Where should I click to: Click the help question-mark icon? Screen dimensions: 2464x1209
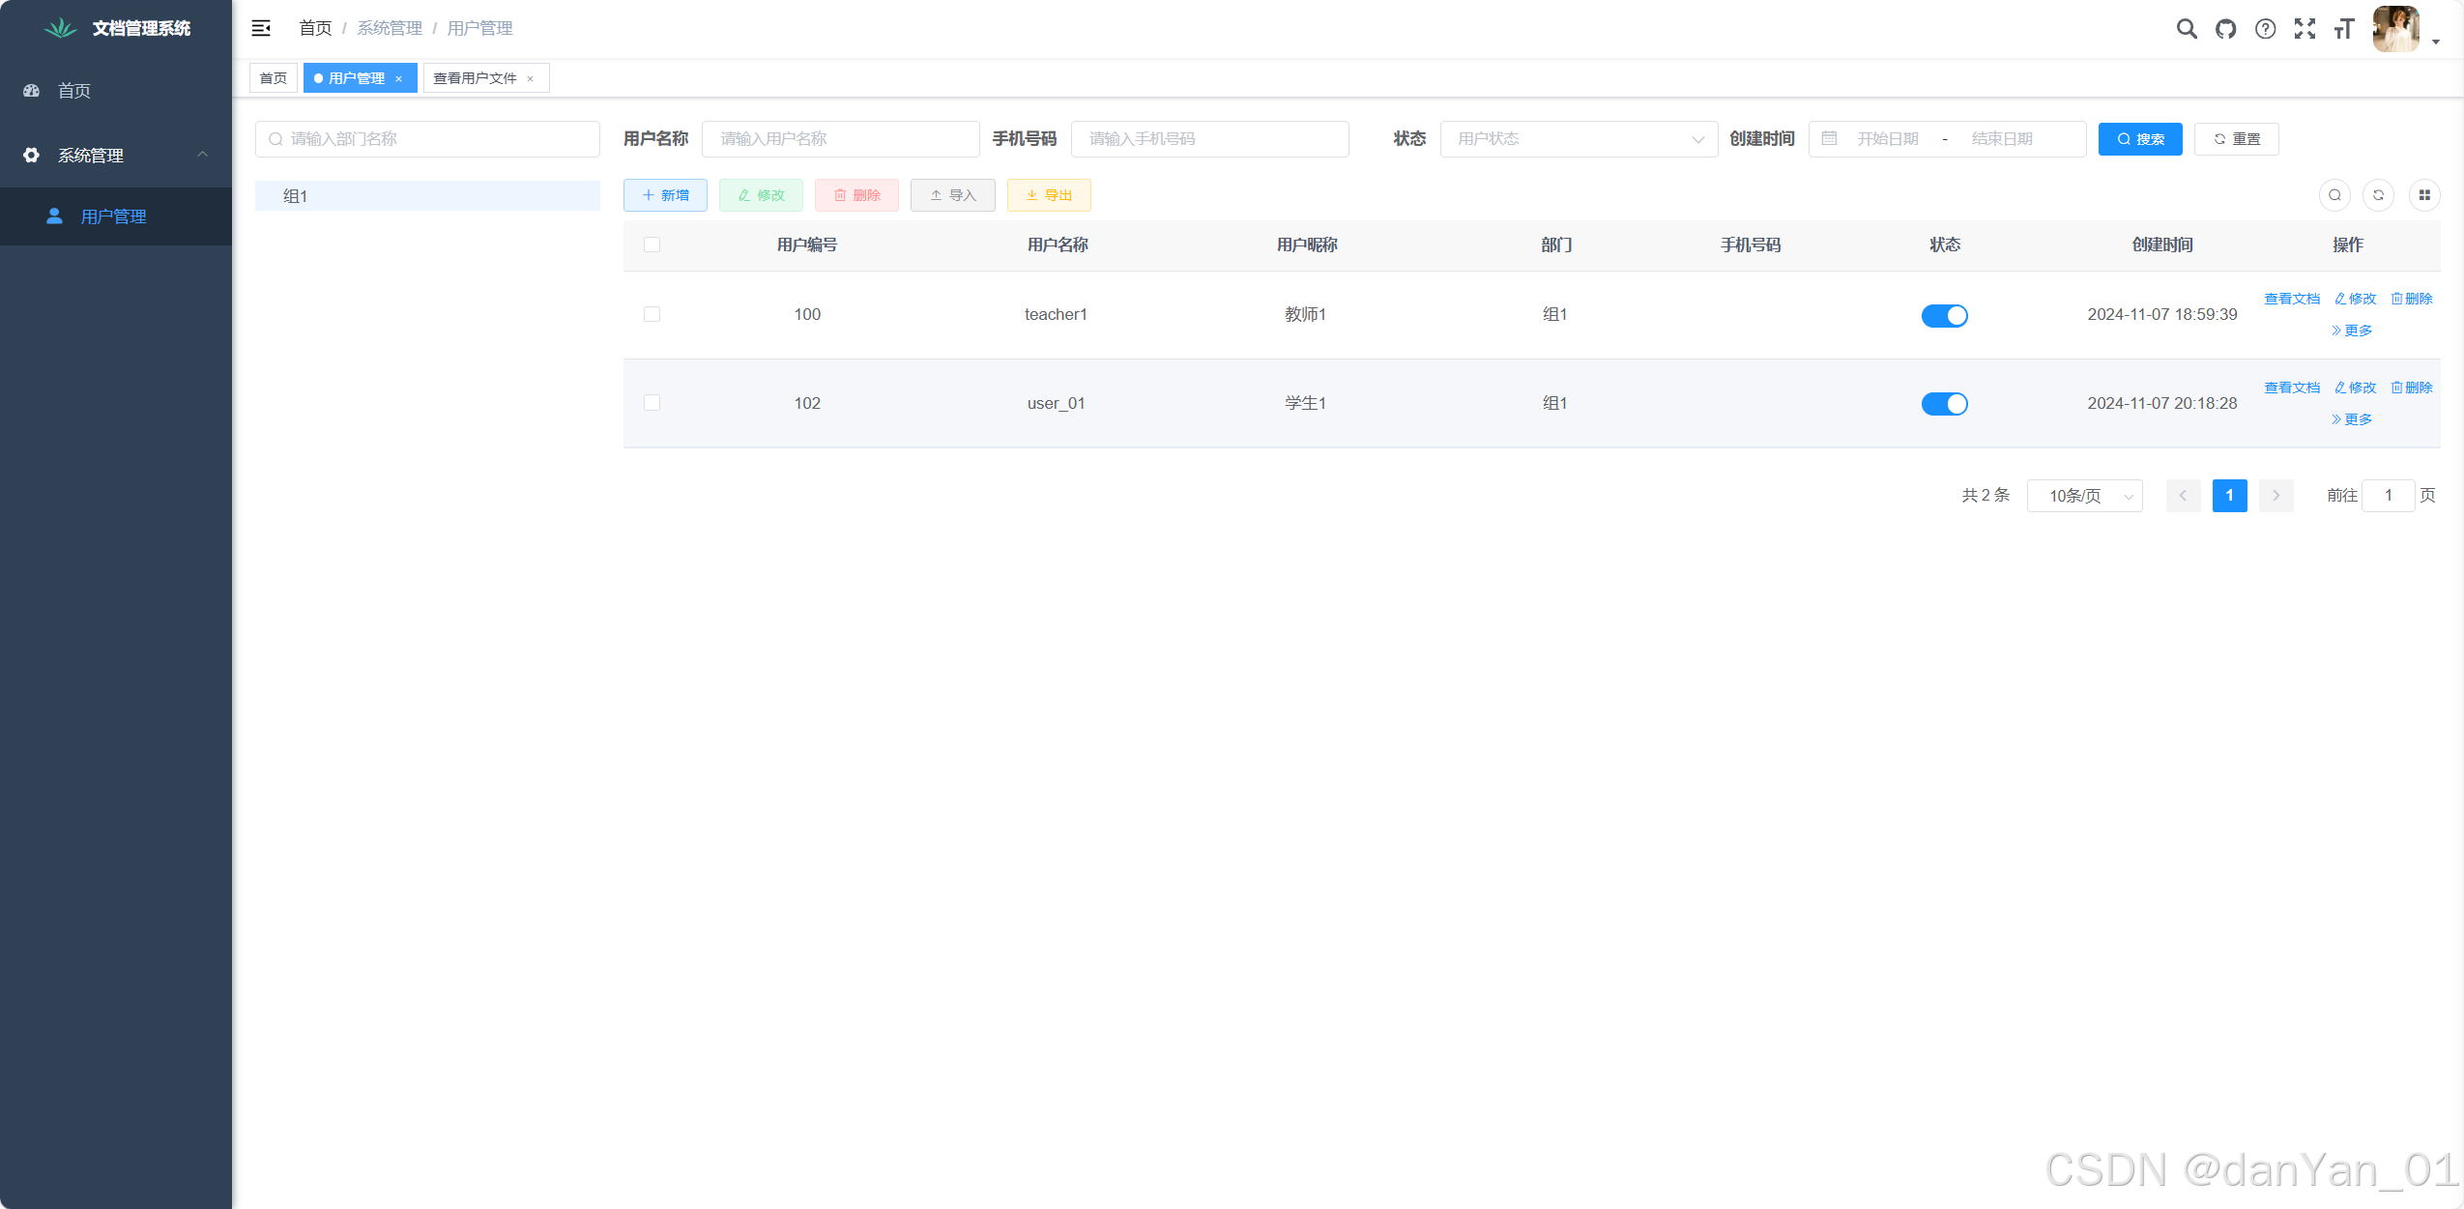click(x=2265, y=29)
